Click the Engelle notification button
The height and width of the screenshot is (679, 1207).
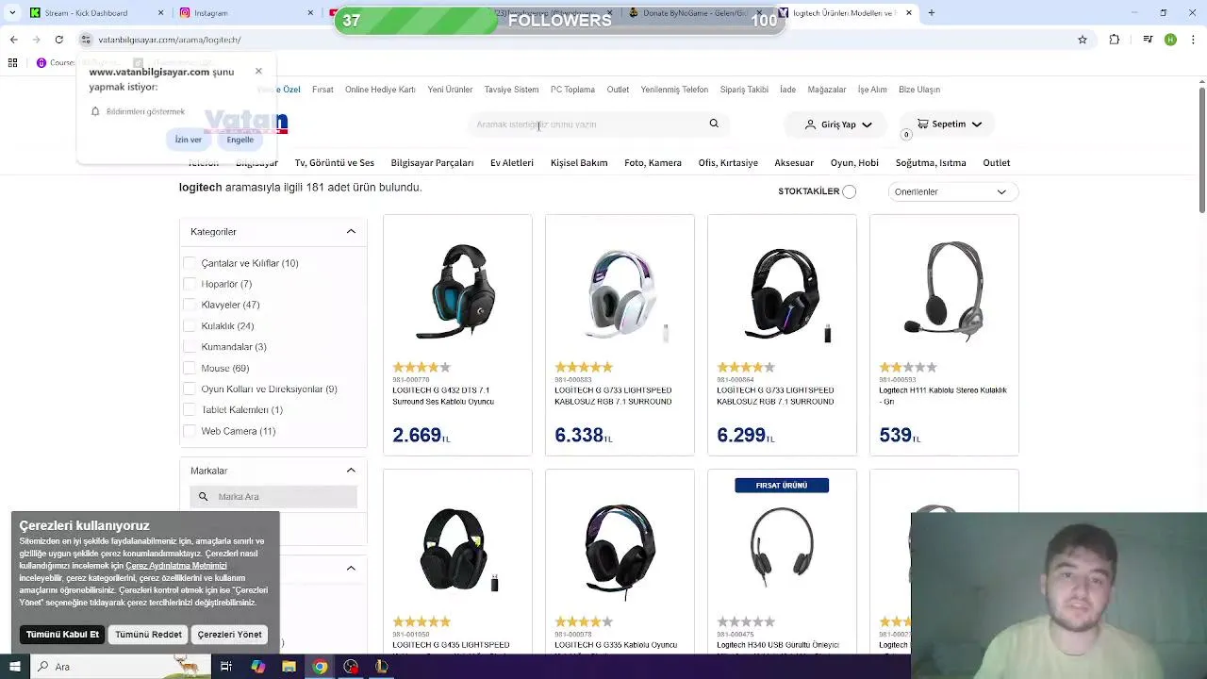(x=240, y=140)
